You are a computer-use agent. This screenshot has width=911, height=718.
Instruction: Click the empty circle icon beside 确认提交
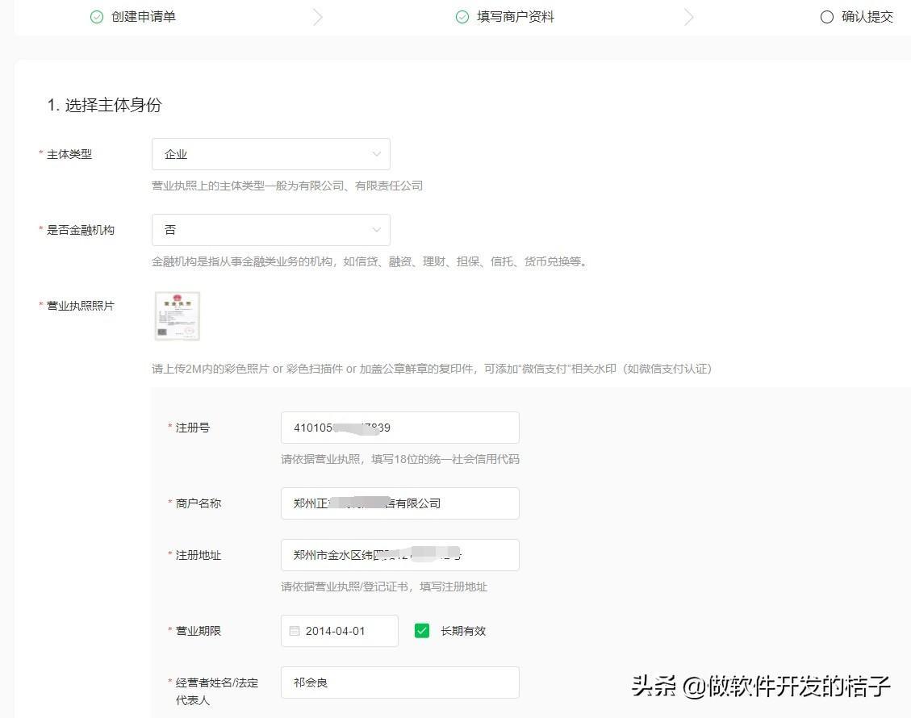click(826, 17)
